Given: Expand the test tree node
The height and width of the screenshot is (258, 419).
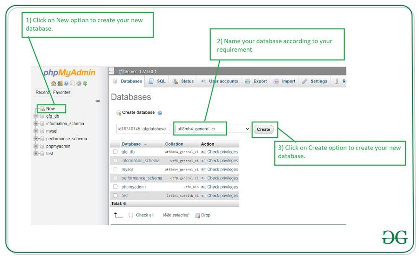Looking at the screenshot, I should click(x=36, y=154).
